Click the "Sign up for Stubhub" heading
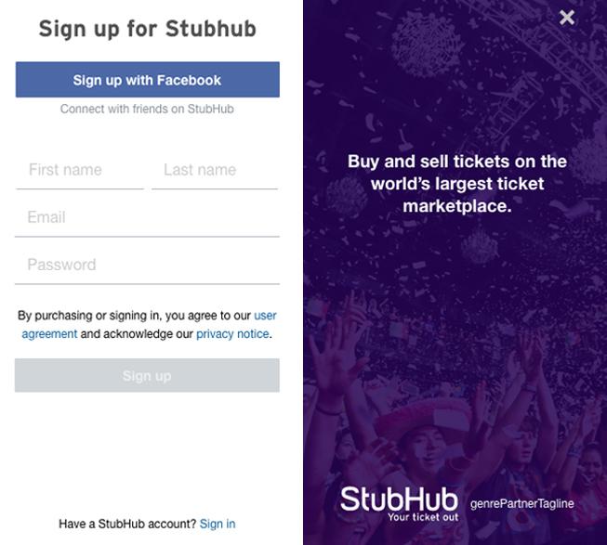The width and height of the screenshot is (607, 545). [x=147, y=29]
